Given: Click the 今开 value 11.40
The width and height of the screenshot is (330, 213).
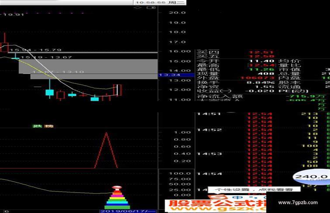Looking at the screenshot, I should [x=261, y=61].
